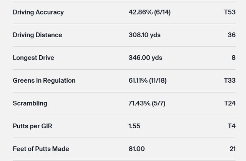Screen dimensions: 246x161
Task: Click the Feet of Putts Made label
Action: pos(41,149)
